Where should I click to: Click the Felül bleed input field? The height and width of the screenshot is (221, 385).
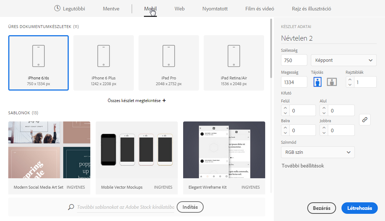click(x=302, y=110)
